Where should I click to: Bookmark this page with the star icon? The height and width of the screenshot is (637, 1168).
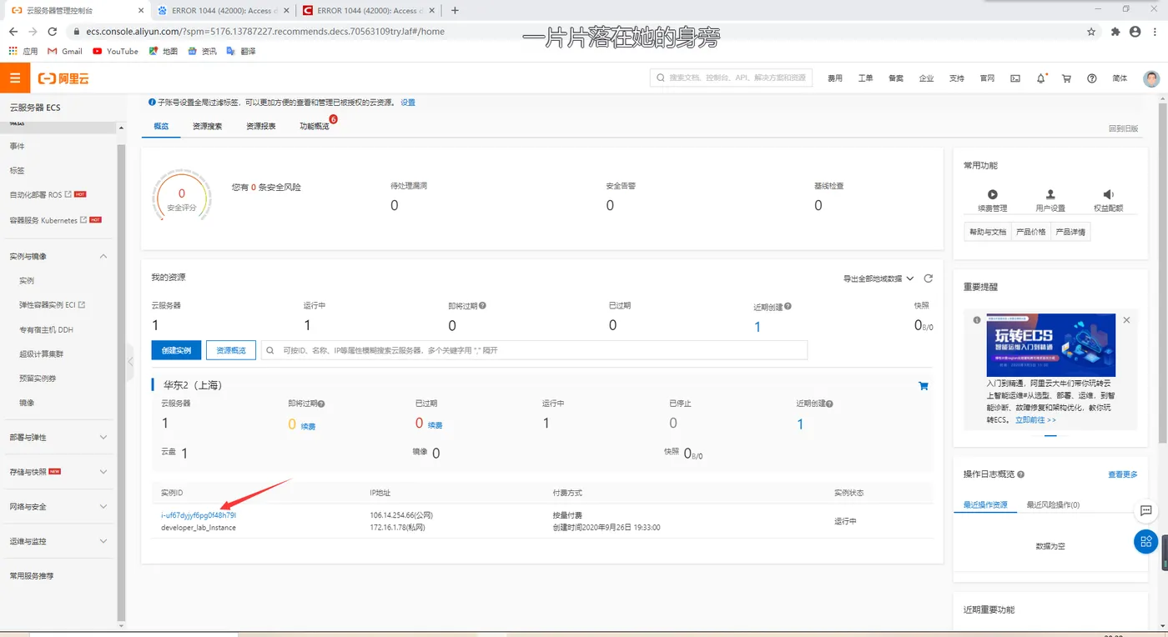click(1091, 32)
